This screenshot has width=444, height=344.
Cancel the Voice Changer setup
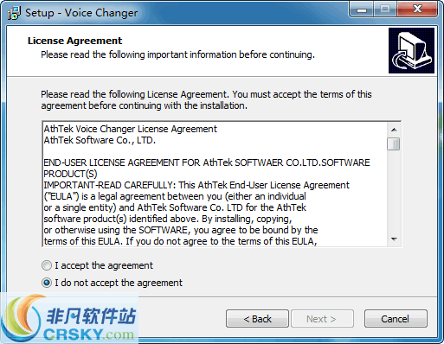(x=396, y=319)
